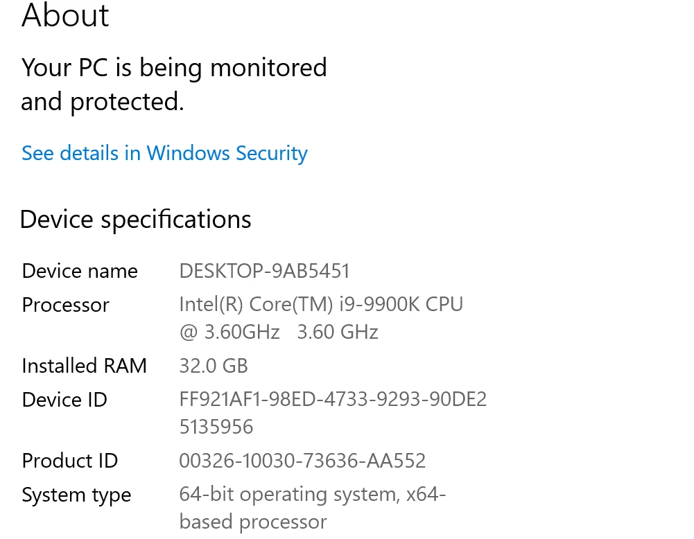Open See details in Windows Security link
694x539 pixels.
point(164,153)
